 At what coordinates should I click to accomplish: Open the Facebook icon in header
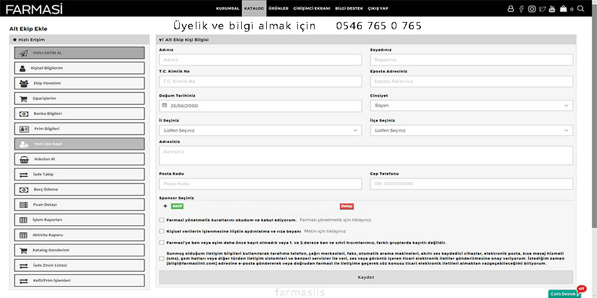521,9
